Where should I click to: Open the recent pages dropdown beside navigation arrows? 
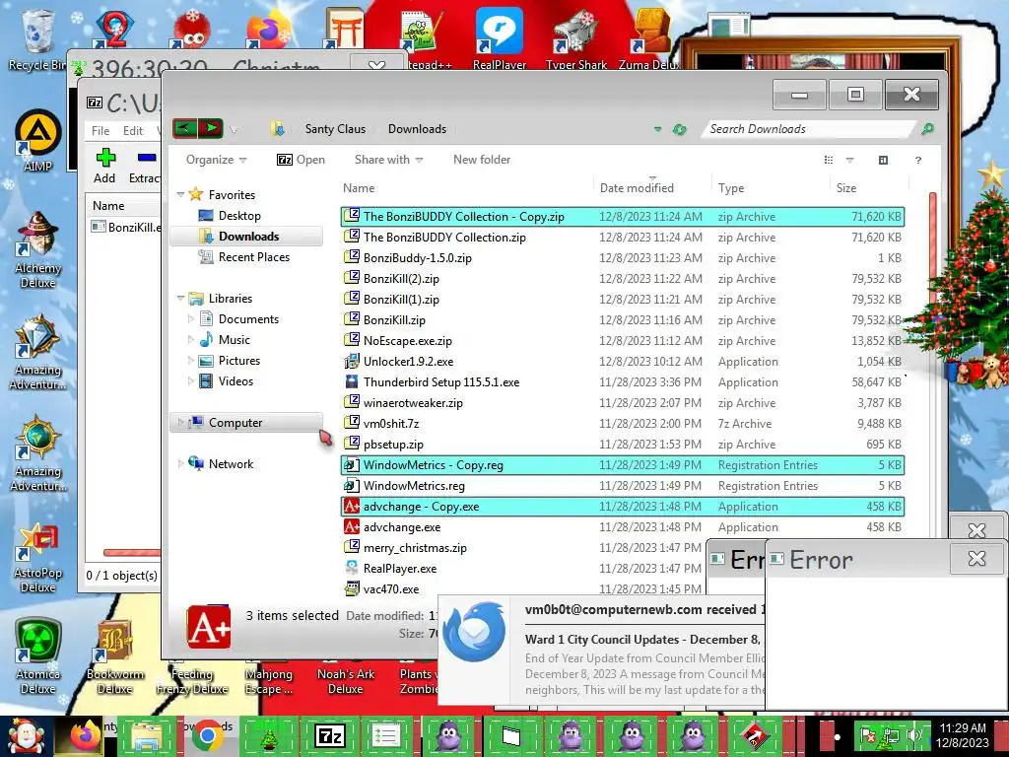pyautogui.click(x=234, y=129)
